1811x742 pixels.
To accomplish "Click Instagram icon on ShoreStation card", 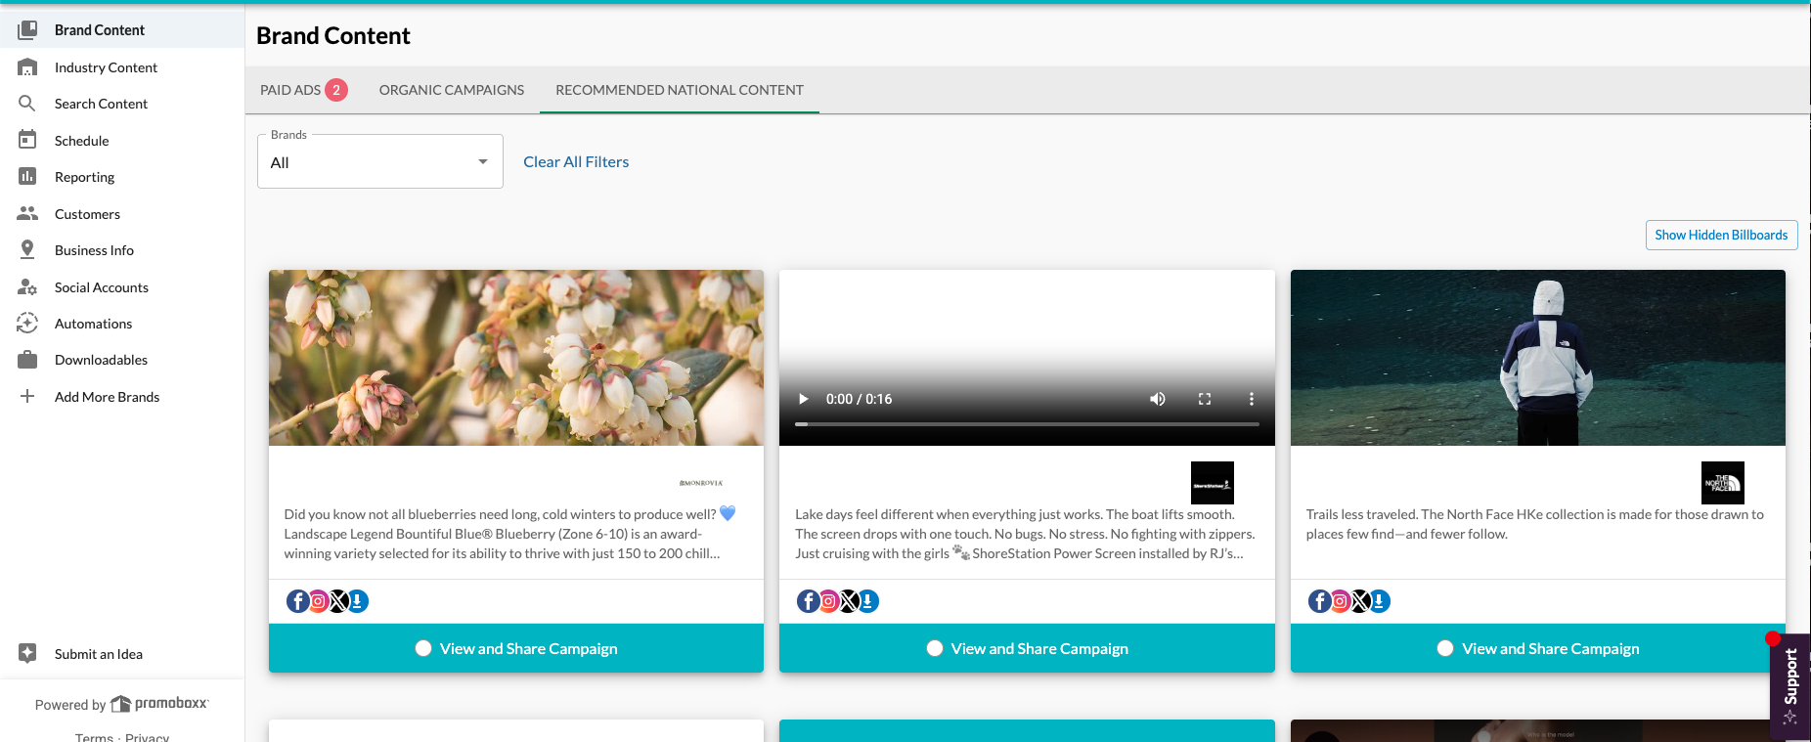I will click(829, 601).
